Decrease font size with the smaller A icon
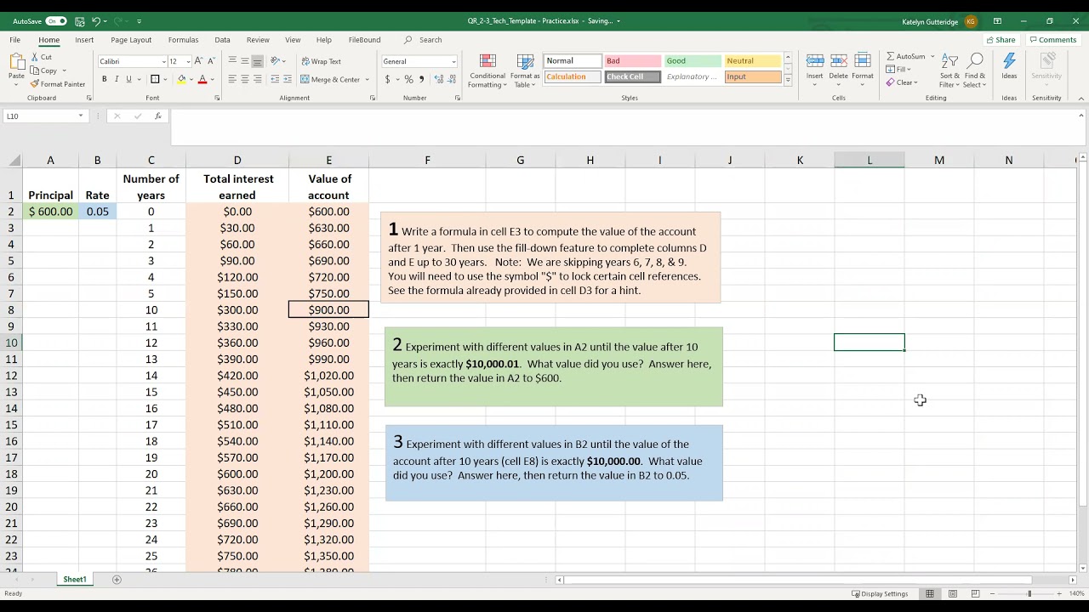Viewport: 1089px width, 612px height. point(210,61)
